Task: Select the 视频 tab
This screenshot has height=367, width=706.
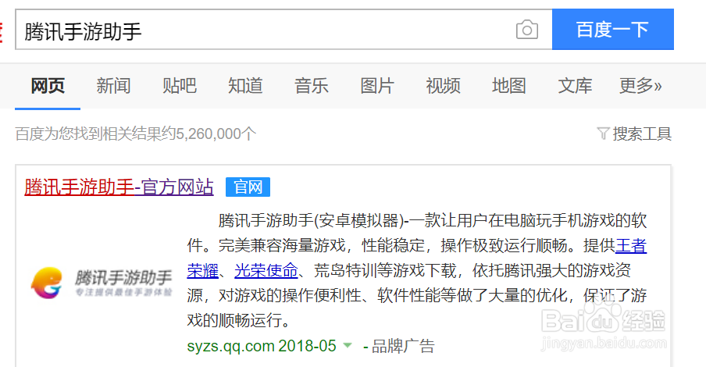Action: point(443,86)
